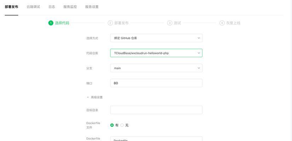
Task: Click the 端口 input field containing 80
Action: coord(156,83)
